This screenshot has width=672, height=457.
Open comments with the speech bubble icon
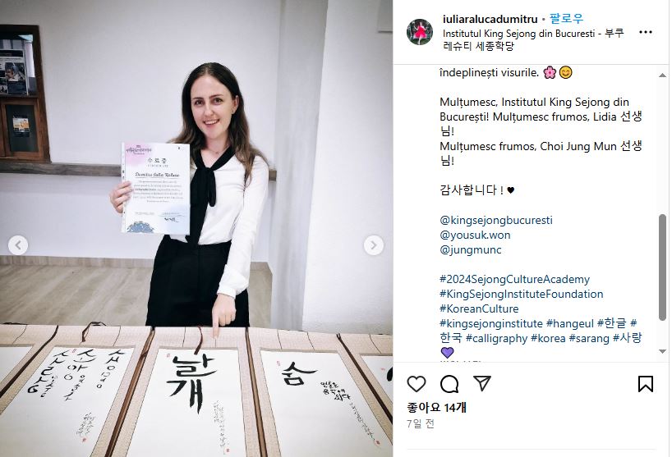[449, 384]
